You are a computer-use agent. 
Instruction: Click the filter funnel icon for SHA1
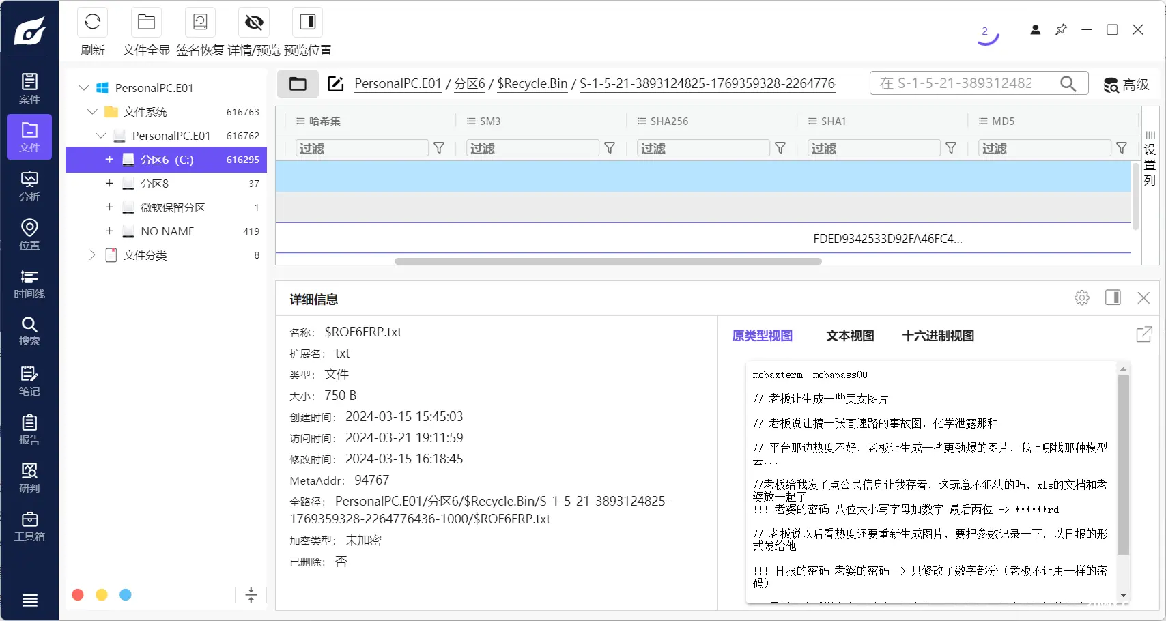951,148
